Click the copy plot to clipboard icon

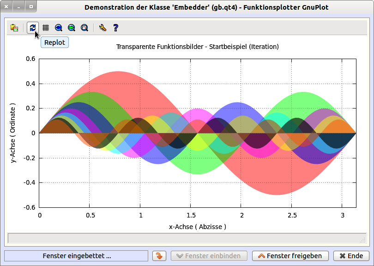[x=14, y=28]
